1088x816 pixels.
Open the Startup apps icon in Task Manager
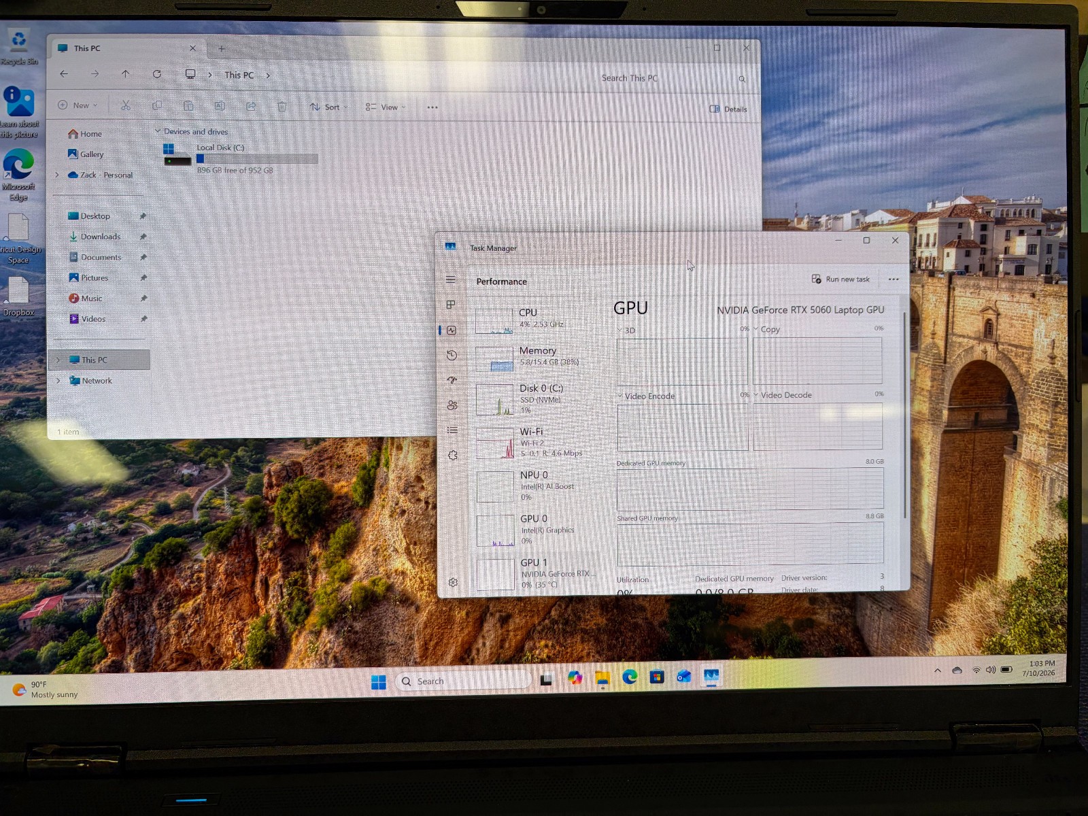[452, 380]
